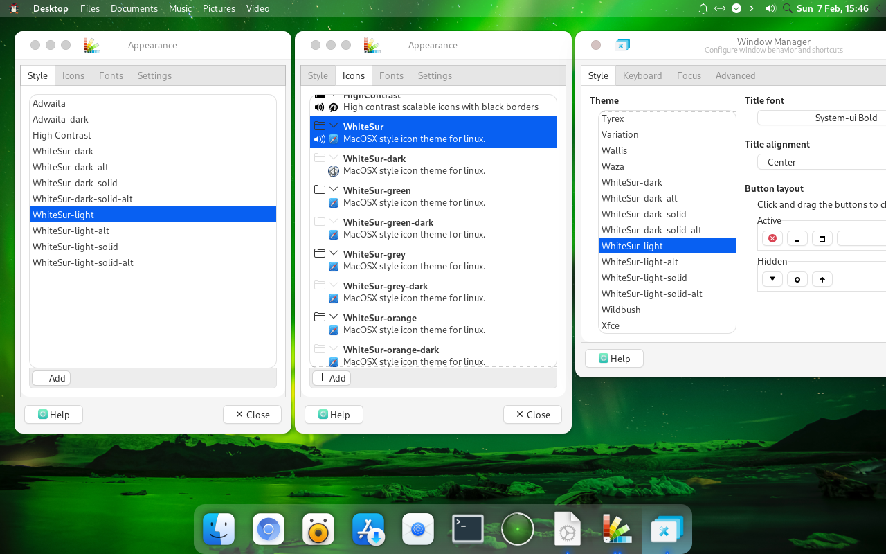Click the circle stick button in Hidden layout
This screenshot has width=886, height=554.
click(x=797, y=279)
